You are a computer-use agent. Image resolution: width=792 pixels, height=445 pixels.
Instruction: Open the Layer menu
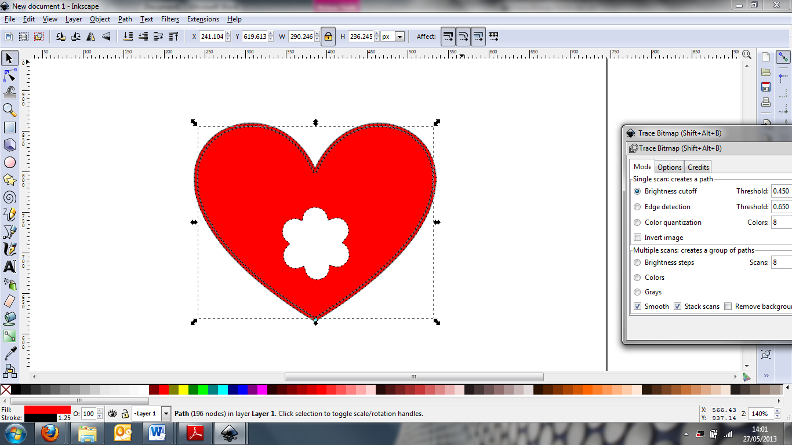point(74,19)
